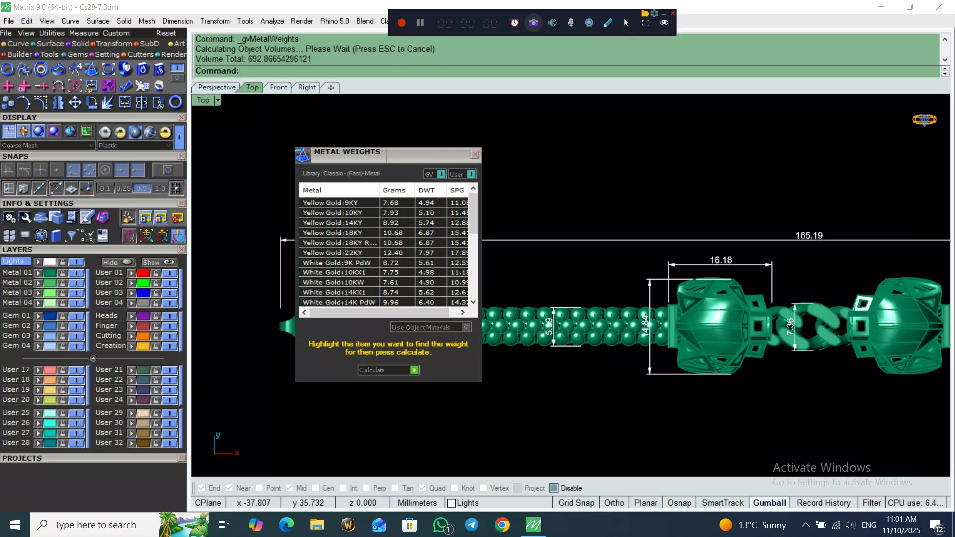This screenshot has height=537, width=955.
Task: Select the 0.25 snap spacing value
Action: pyautogui.click(x=123, y=188)
